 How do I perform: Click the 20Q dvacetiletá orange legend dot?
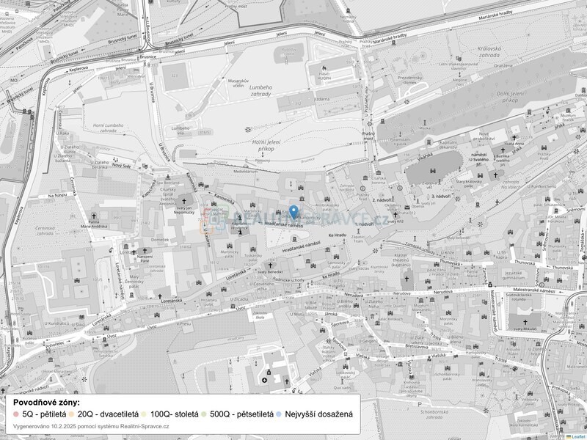pos(71,414)
